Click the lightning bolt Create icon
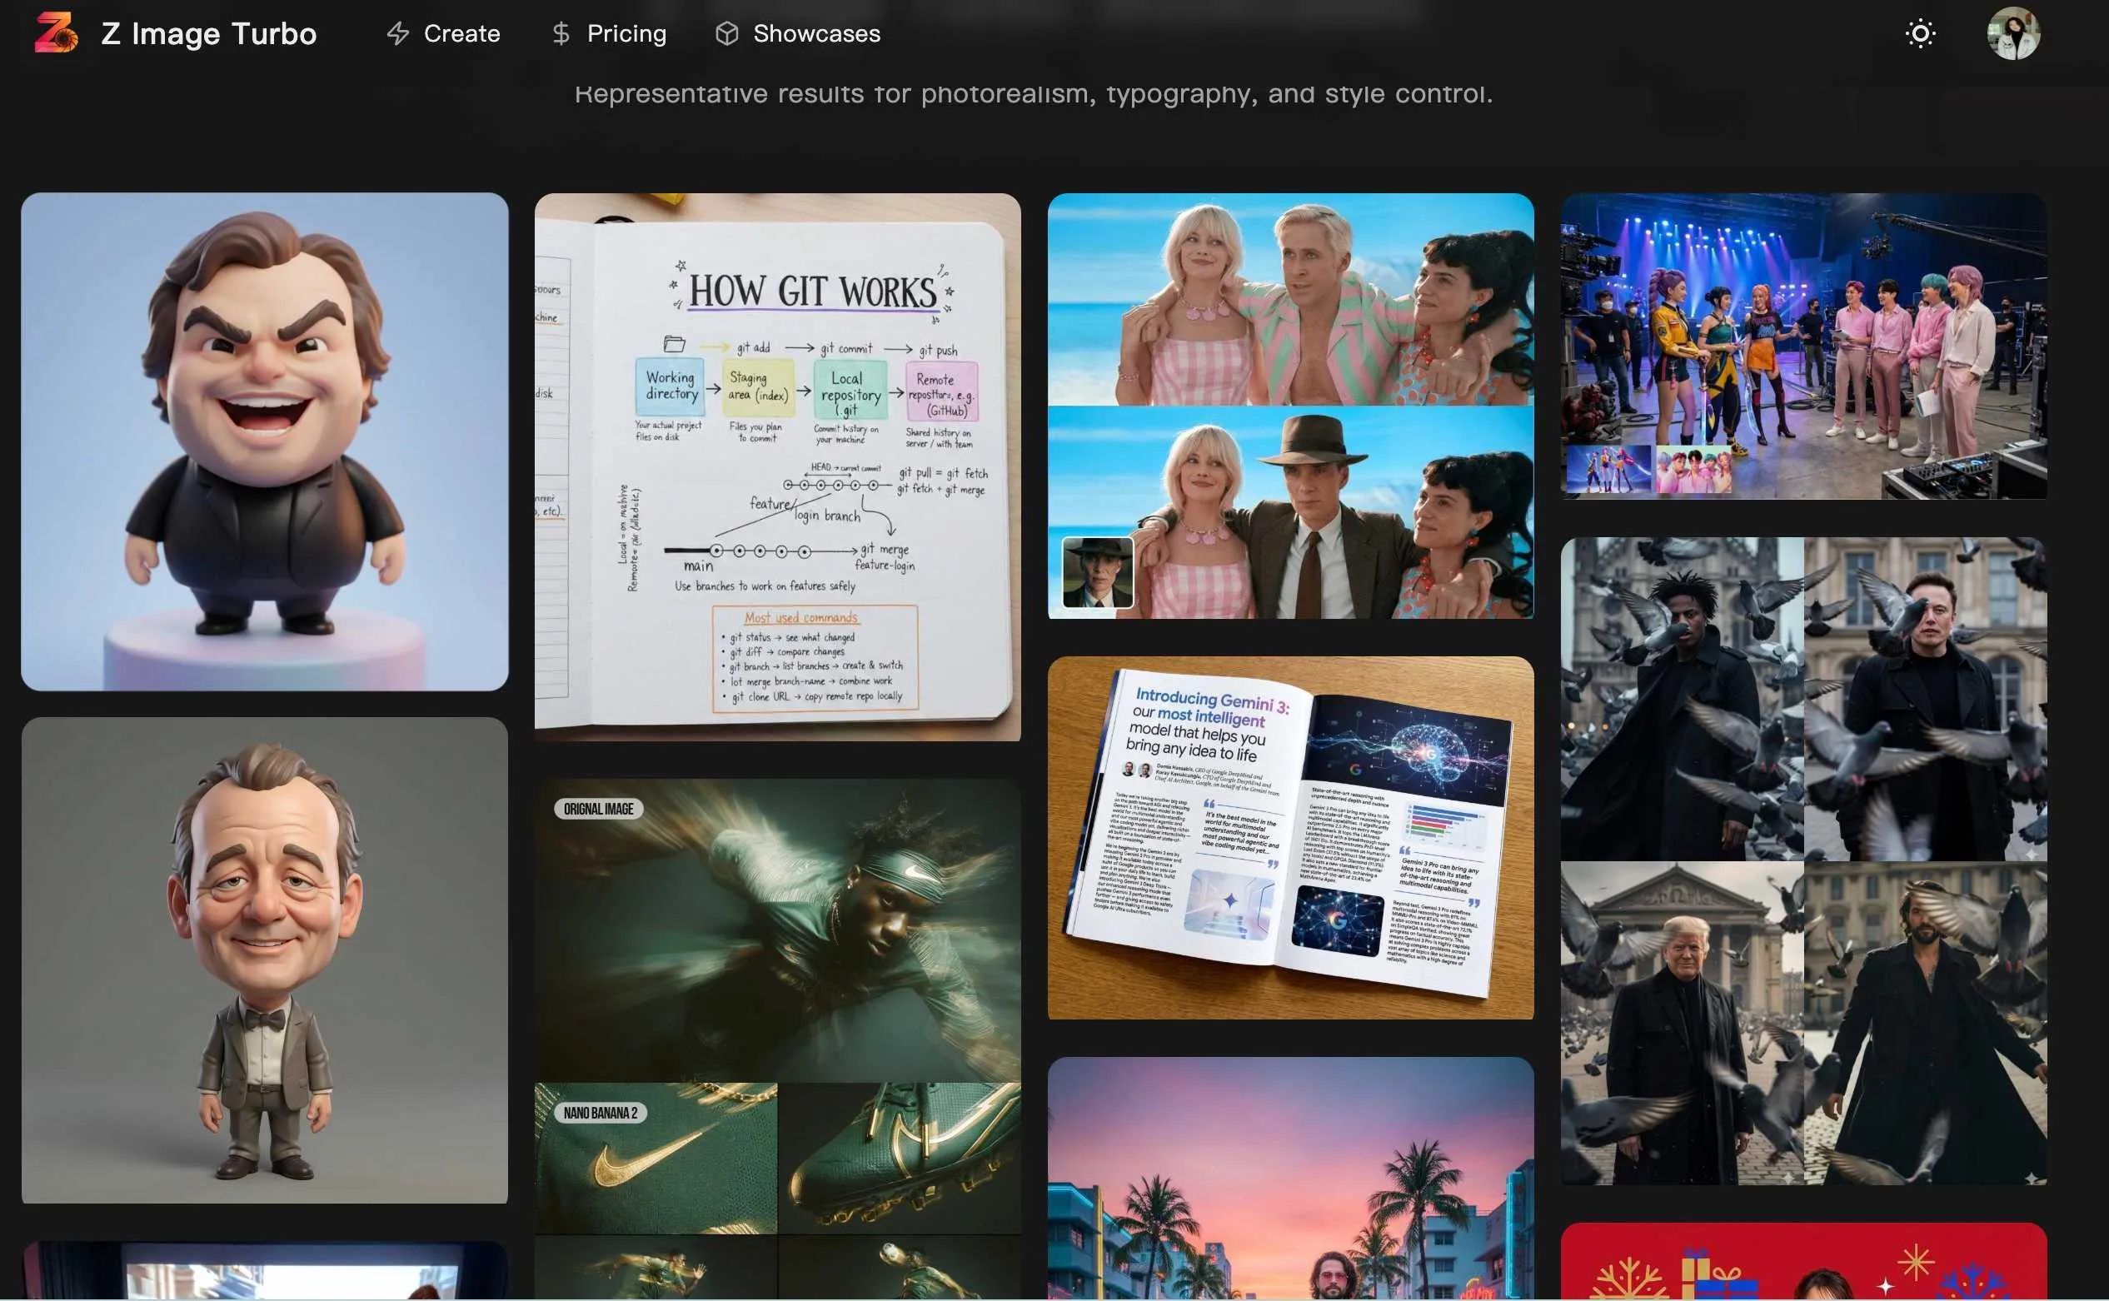Viewport: 2109px width, 1301px height. pos(397,33)
